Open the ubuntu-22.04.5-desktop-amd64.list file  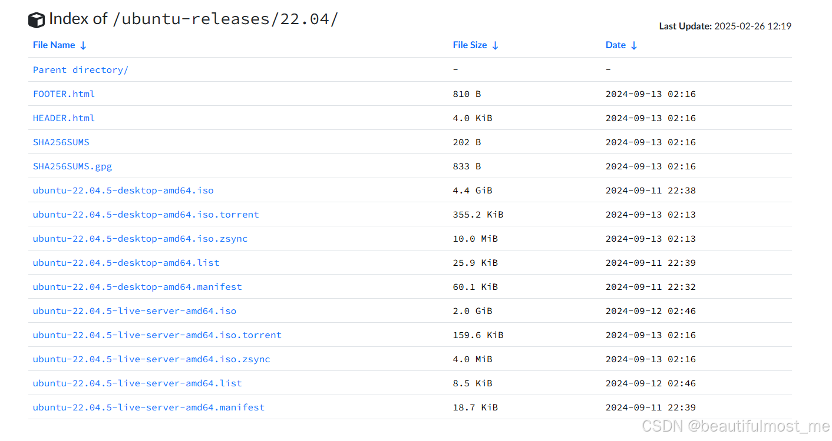click(x=126, y=262)
